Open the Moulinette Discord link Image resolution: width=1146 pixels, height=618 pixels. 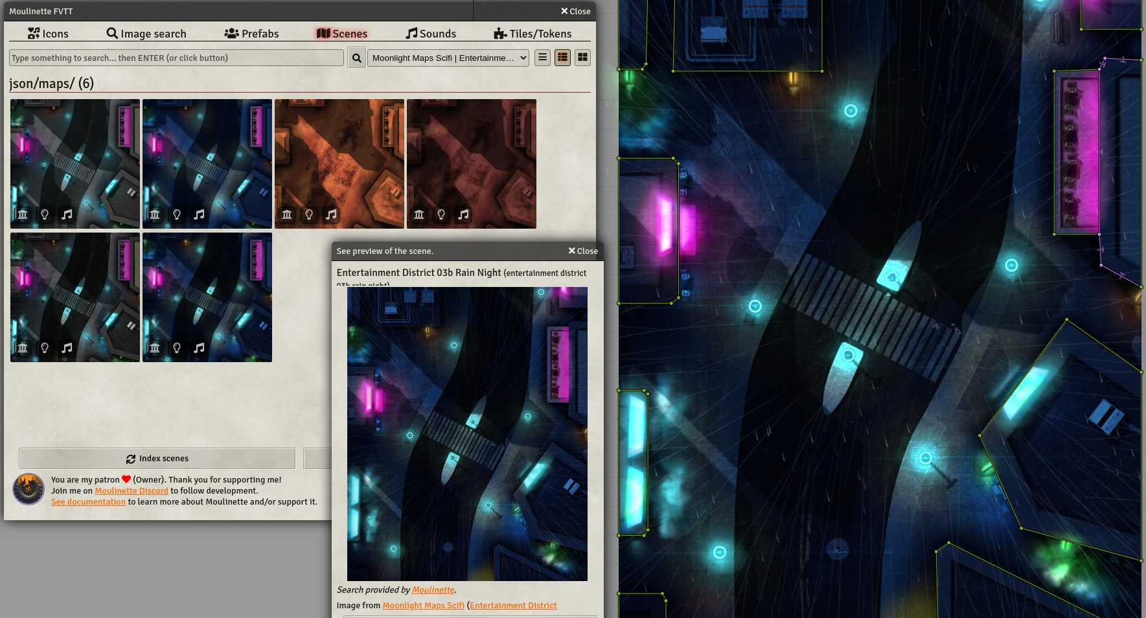[x=132, y=491]
